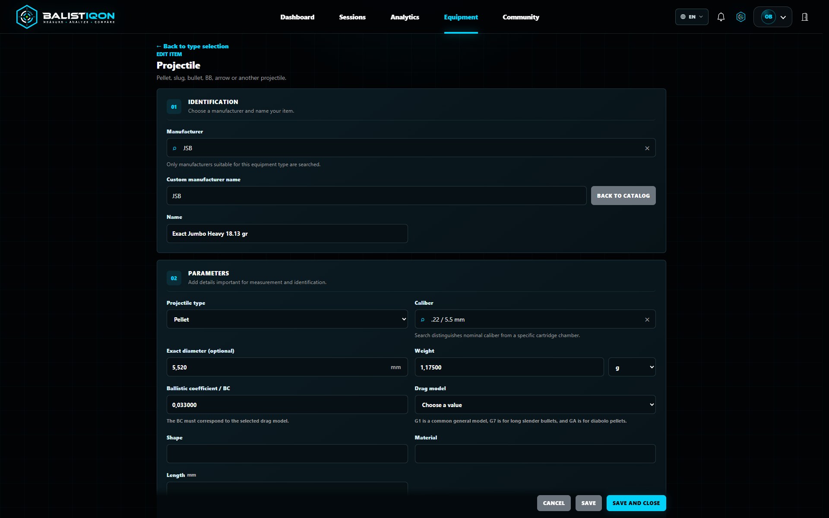The width and height of the screenshot is (829, 518).
Task: Click the 'BC must correspond' hint text
Action: [x=228, y=421]
